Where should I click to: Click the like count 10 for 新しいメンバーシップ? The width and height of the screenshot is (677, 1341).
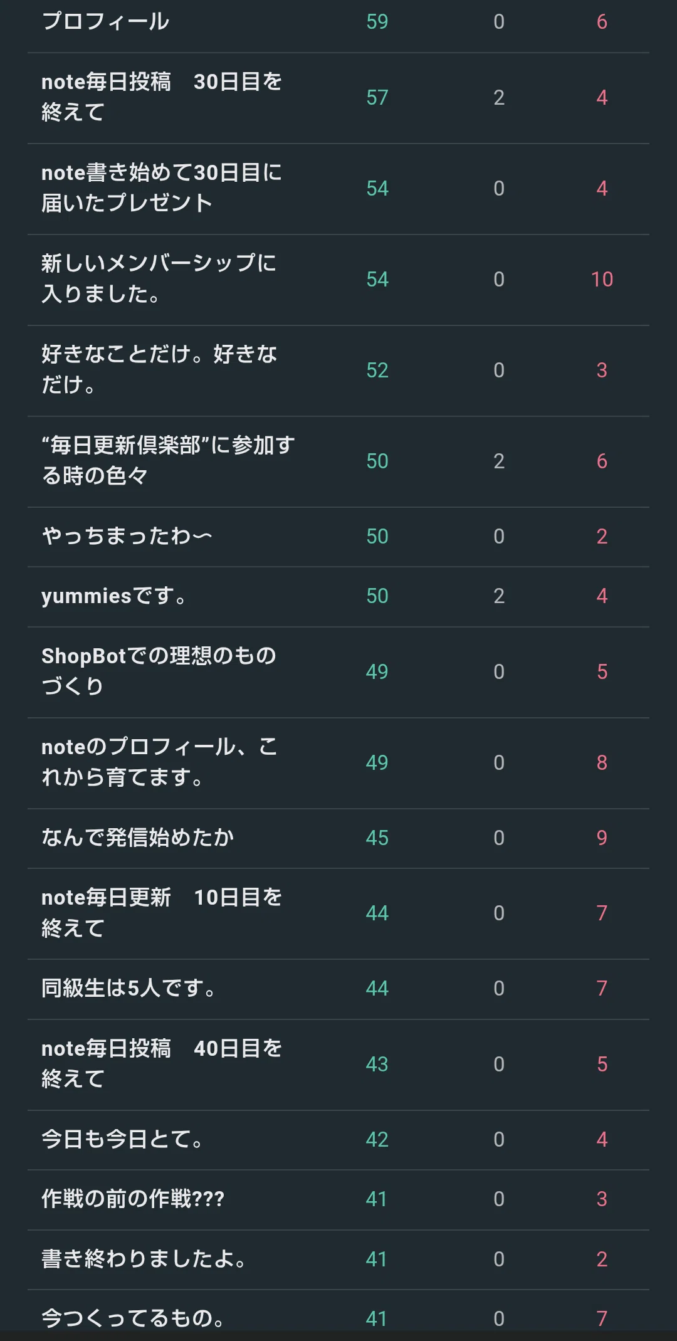tap(602, 280)
